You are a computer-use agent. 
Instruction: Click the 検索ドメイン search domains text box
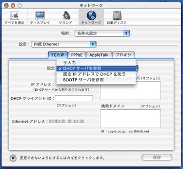coord(130,118)
